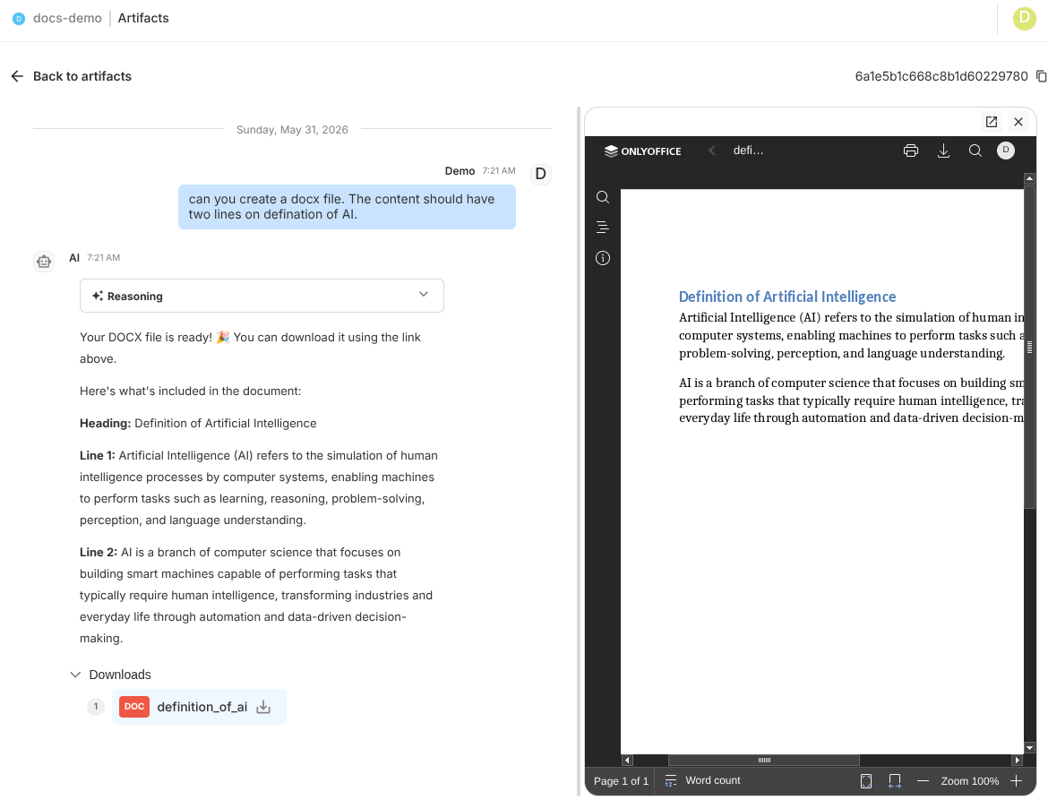Open the profile avatar at top right
Viewport: 1048px width, 800px height.
coord(1024,18)
